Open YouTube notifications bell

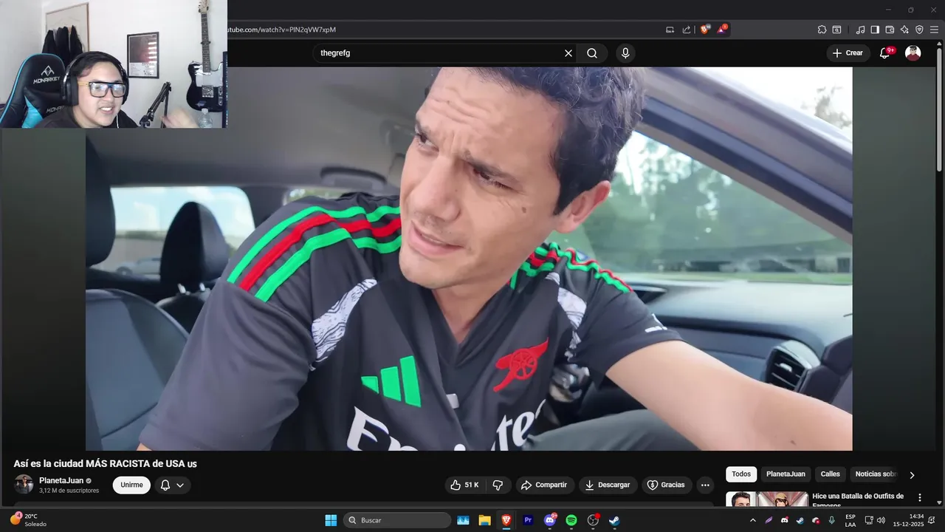pos(885,53)
